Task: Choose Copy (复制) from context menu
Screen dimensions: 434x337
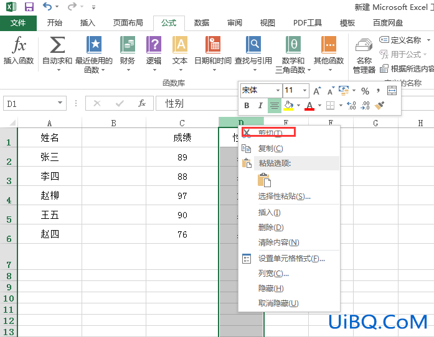Action: [x=290, y=149]
